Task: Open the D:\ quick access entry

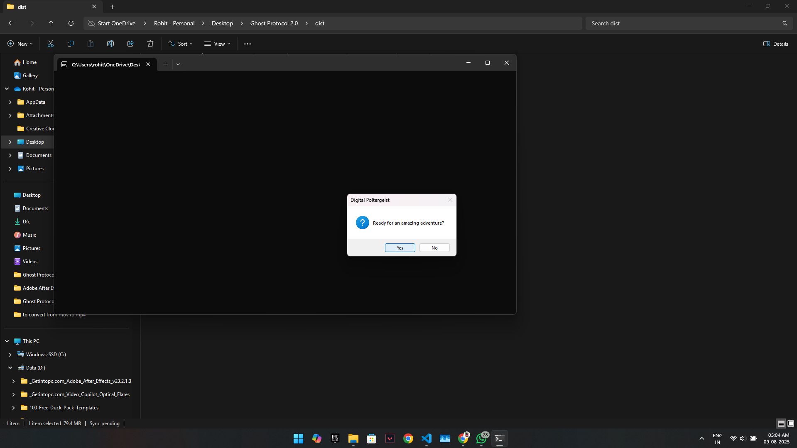Action: 26,222
